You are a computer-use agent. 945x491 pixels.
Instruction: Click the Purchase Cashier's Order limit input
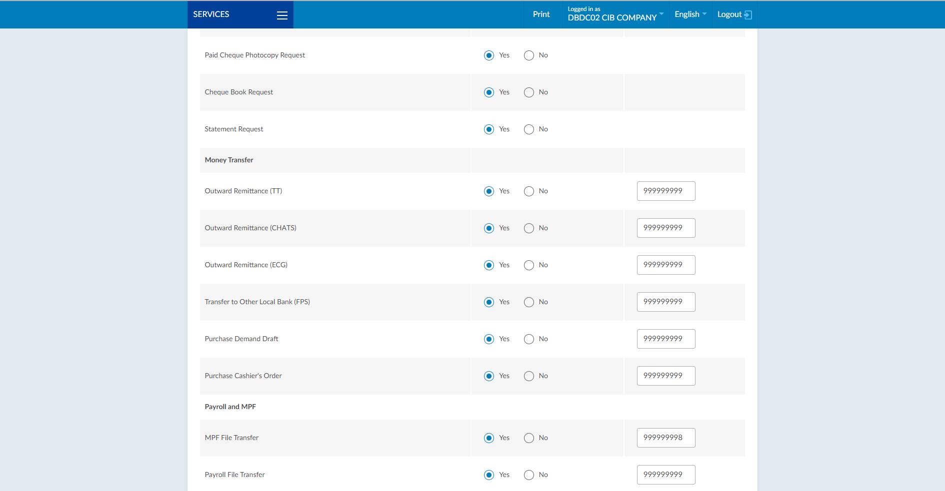click(665, 376)
